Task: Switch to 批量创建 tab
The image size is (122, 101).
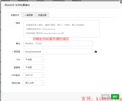Action: (42, 15)
